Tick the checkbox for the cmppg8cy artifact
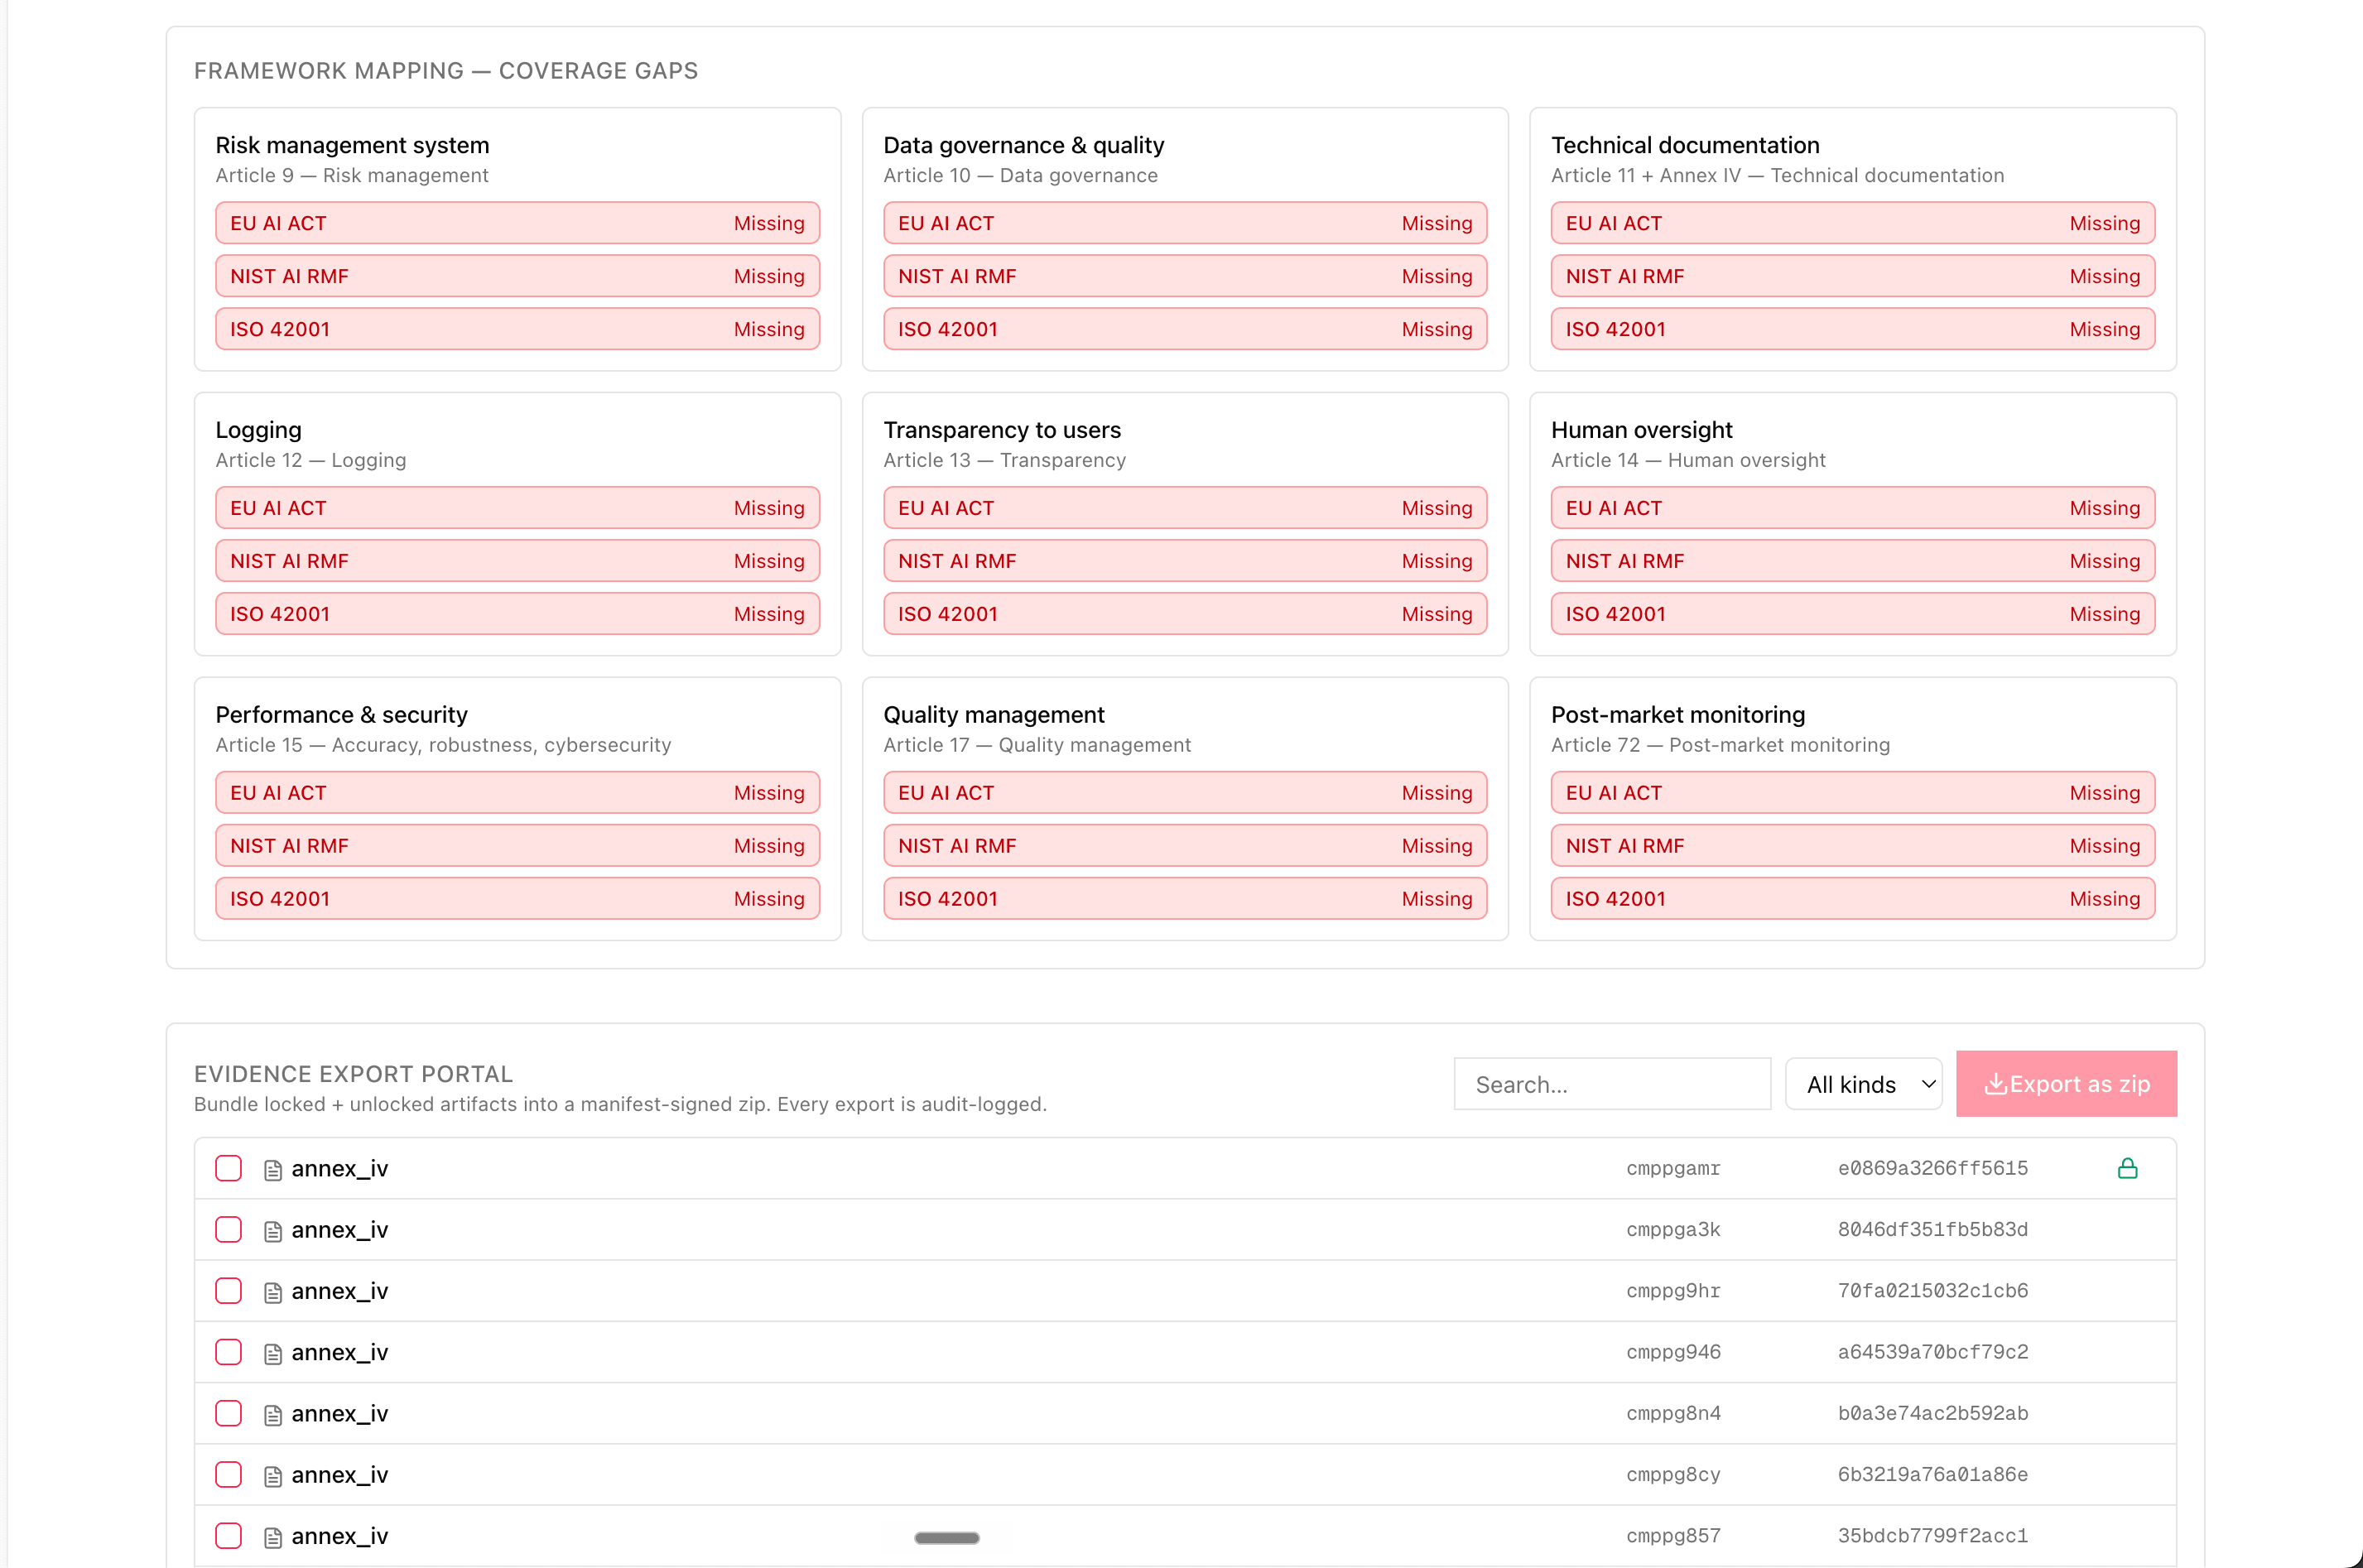2363x1568 pixels. point(228,1474)
